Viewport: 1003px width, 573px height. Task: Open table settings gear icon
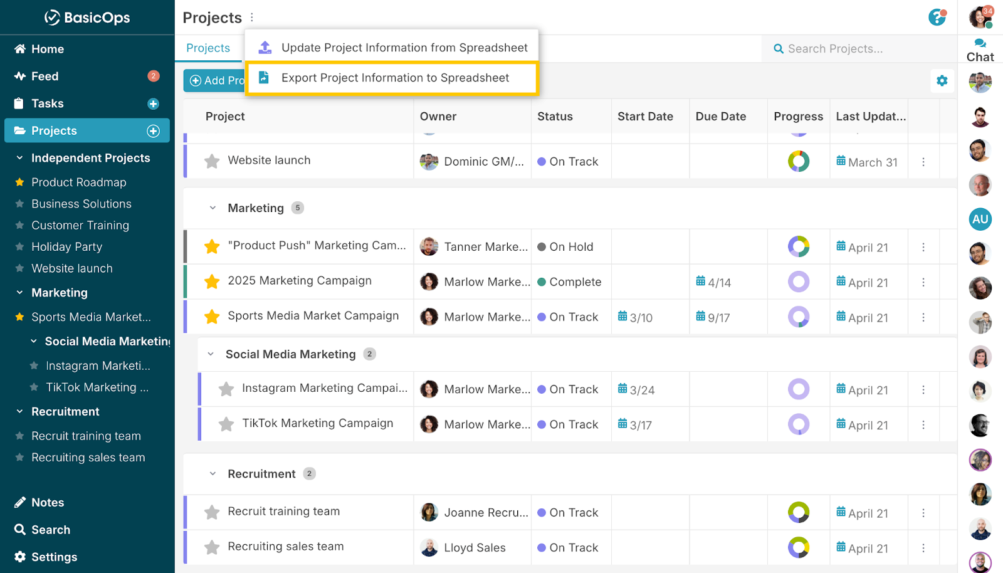(x=942, y=81)
